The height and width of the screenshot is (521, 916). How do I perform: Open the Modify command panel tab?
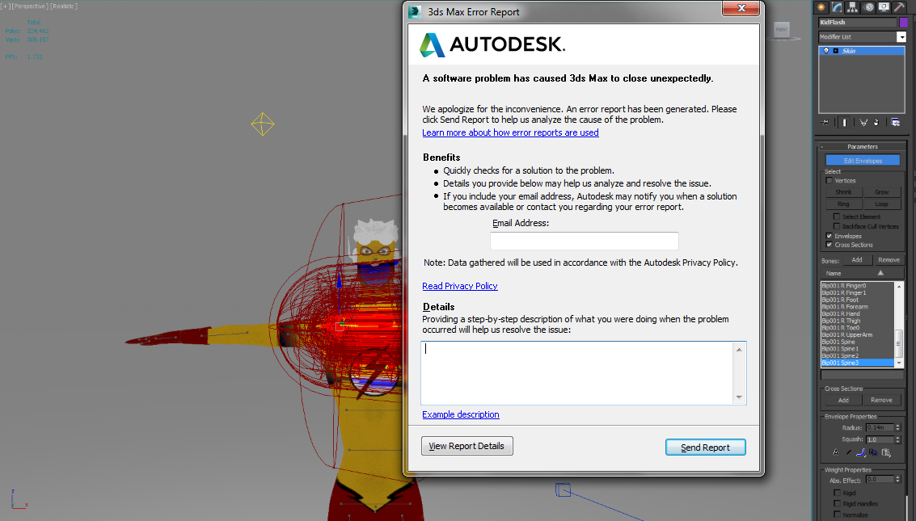click(x=837, y=7)
